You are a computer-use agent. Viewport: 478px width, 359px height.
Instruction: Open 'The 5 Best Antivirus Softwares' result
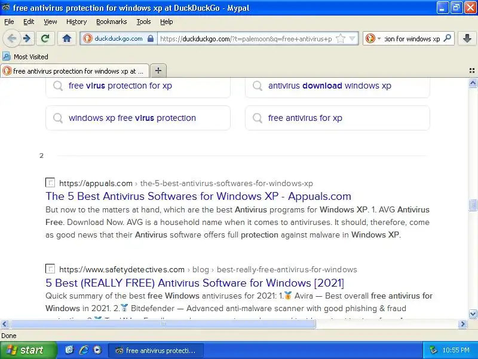point(198,196)
